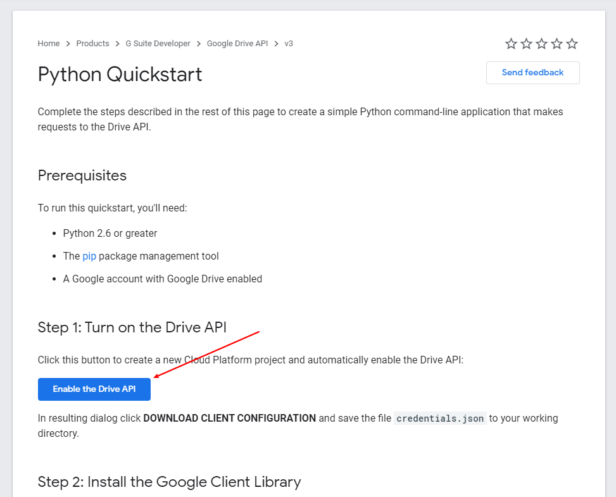
Task: Open the pip link
Action: pyautogui.click(x=89, y=256)
